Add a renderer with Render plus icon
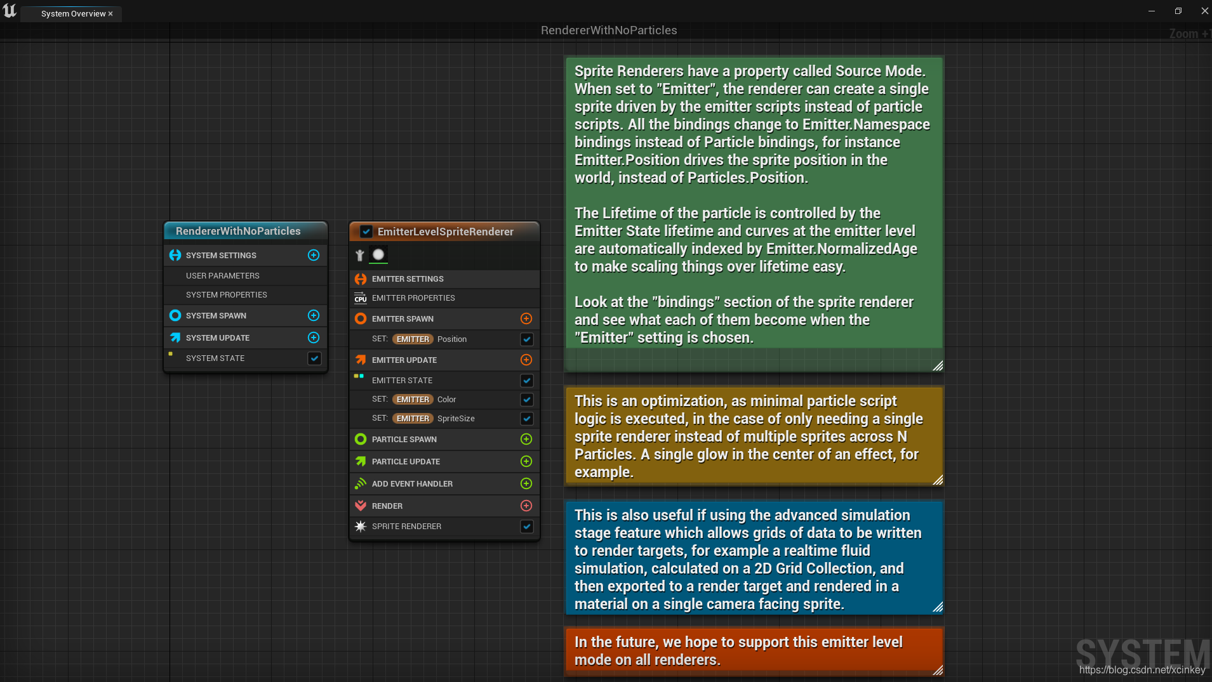 point(526,506)
